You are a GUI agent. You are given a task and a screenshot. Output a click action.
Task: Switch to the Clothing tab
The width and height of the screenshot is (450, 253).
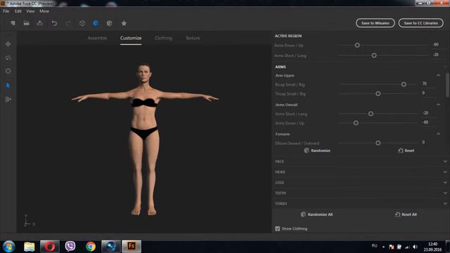click(x=164, y=38)
